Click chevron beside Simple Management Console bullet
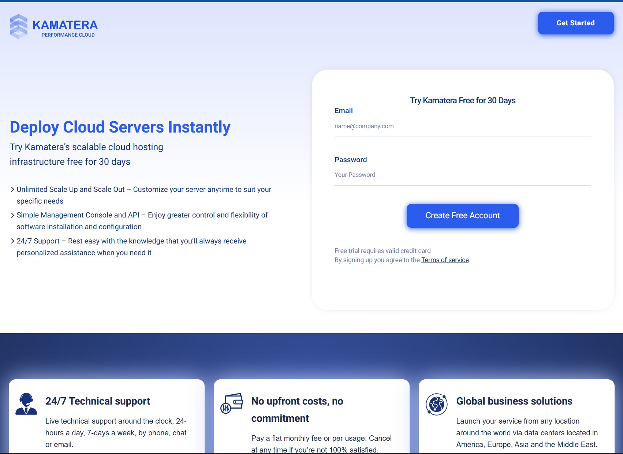This screenshot has width=623, height=454. point(12,215)
